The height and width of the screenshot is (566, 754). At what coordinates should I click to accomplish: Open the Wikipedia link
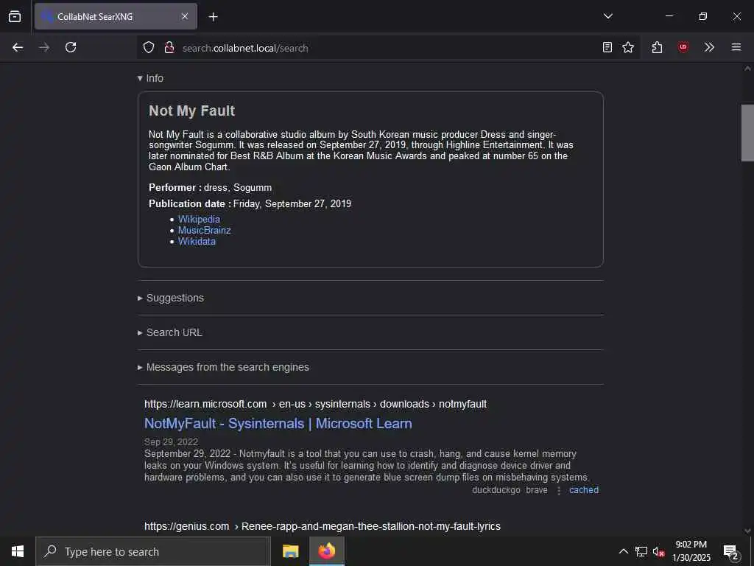click(x=199, y=219)
